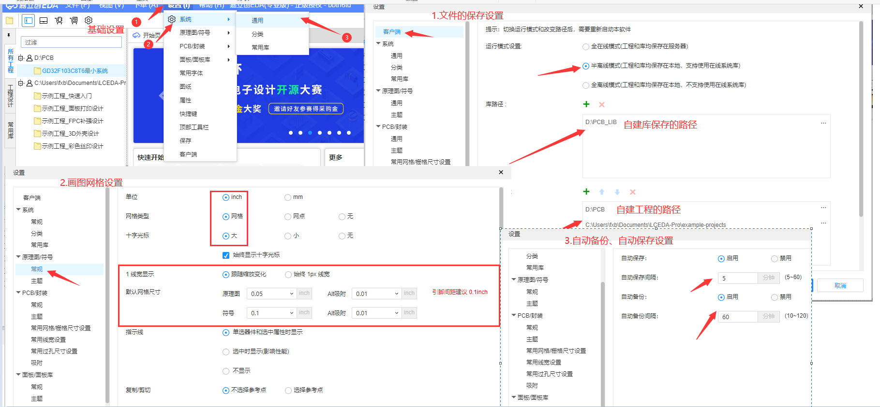This screenshot has width=880, height=407.
Task: Select 启用 for 自动备份
Action: click(721, 297)
